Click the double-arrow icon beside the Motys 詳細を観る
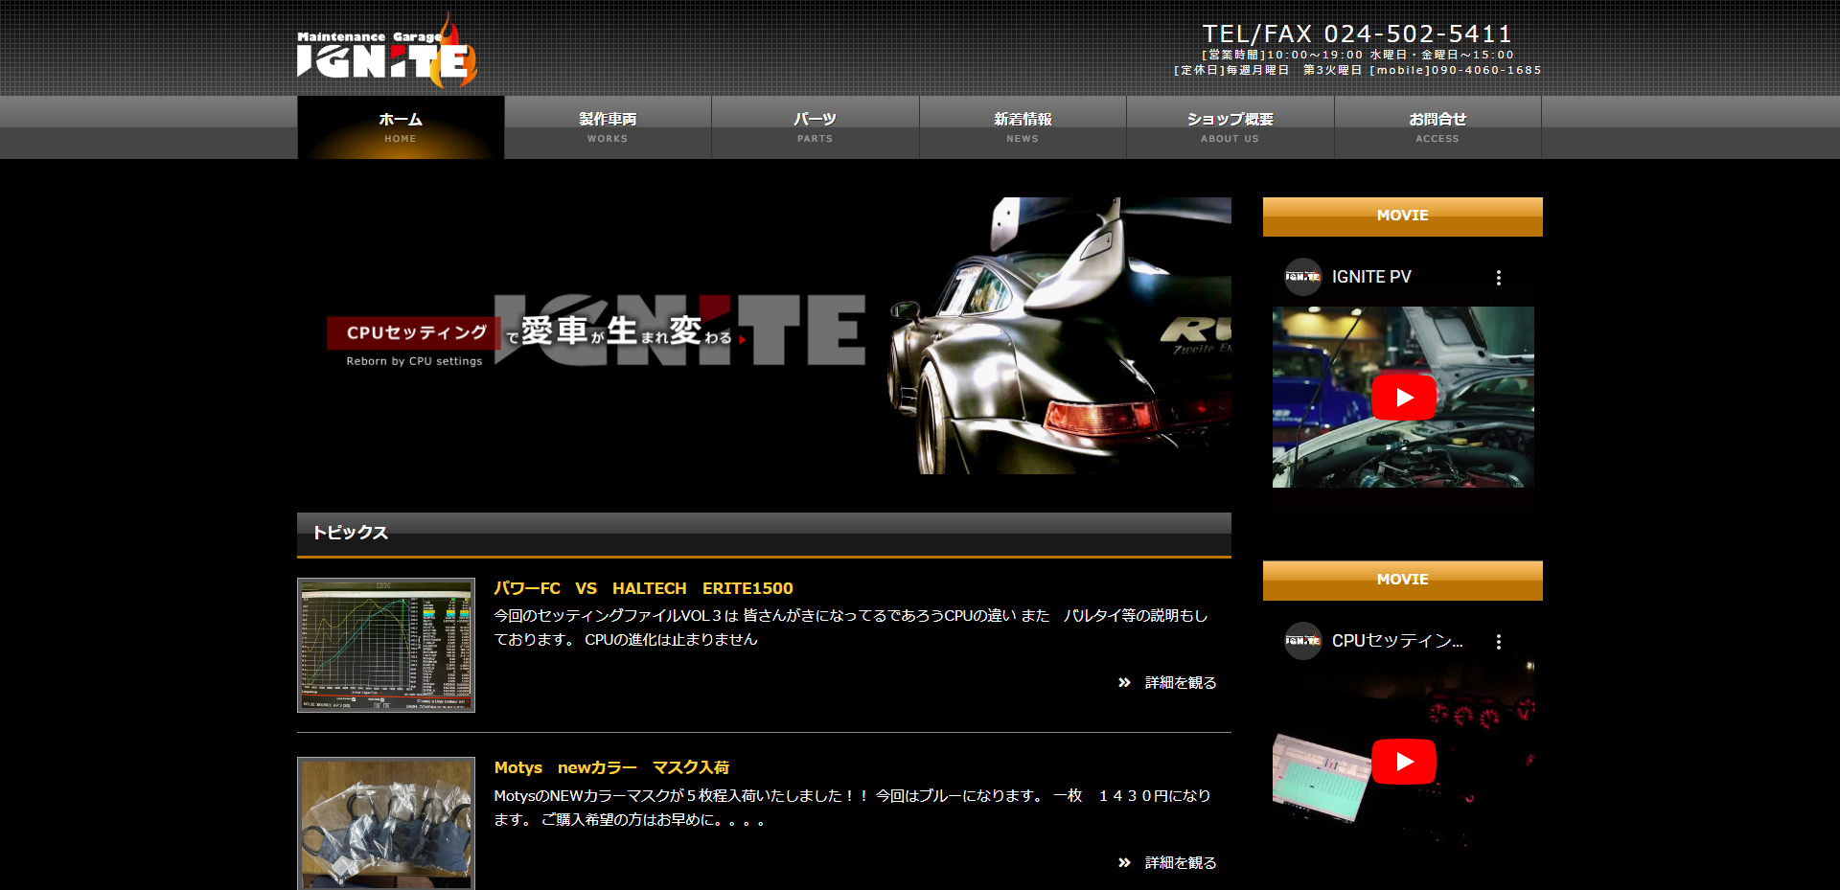This screenshot has width=1840, height=890. [x=1124, y=863]
